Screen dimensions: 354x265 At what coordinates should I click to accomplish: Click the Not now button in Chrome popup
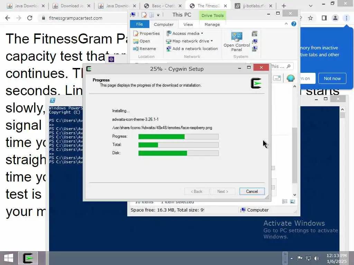coord(332,78)
